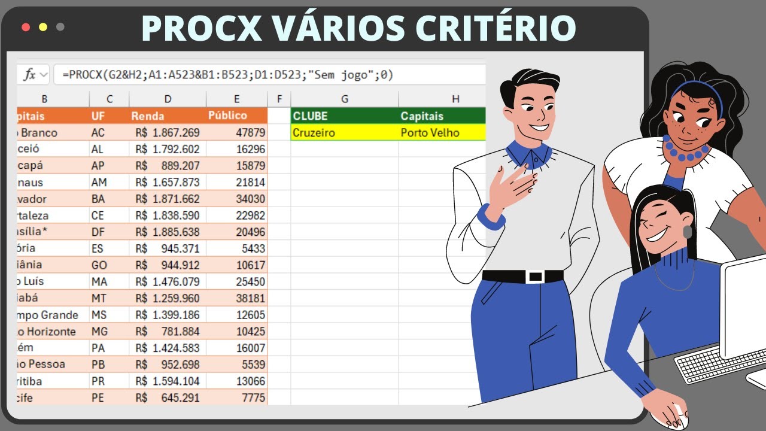
Task: Select the 22982 Público cell
Action: tap(237, 215)
